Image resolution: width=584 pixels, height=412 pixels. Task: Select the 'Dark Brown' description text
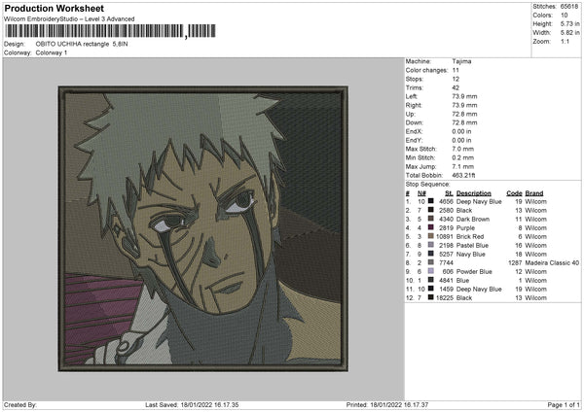473,219
